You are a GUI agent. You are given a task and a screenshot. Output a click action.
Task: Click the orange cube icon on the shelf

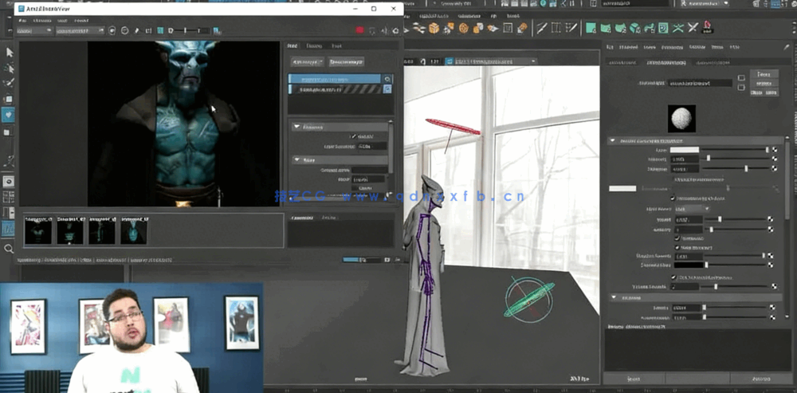pos(434,28)
